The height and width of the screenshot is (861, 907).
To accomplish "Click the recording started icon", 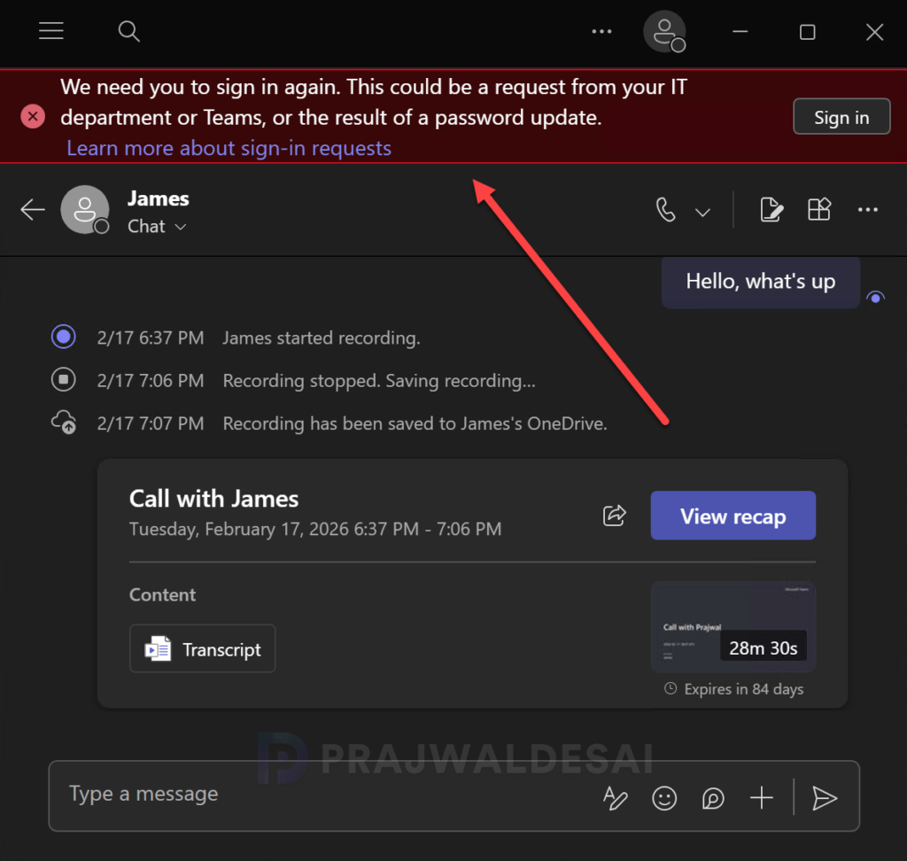I will (64, 337).
